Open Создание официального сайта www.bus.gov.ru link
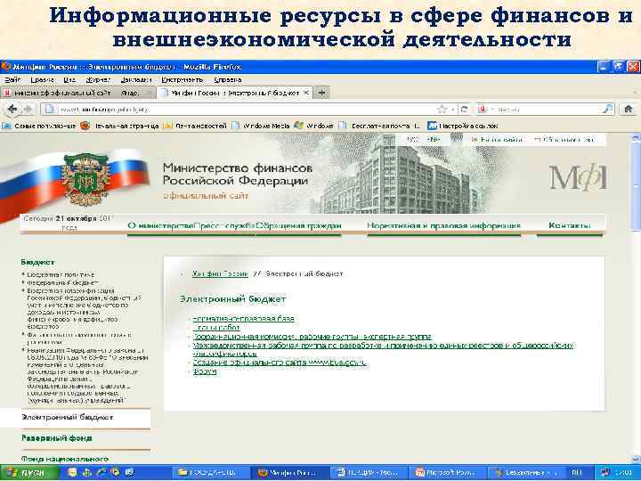This screenshot has width=641, height=481. point(280,363)
